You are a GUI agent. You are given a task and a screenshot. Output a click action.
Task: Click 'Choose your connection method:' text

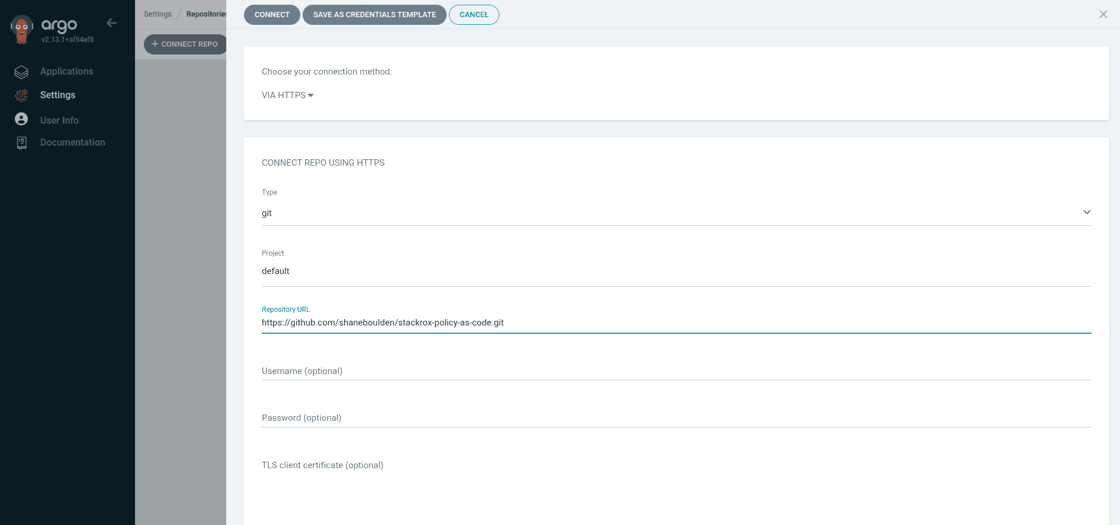(327, 72)
